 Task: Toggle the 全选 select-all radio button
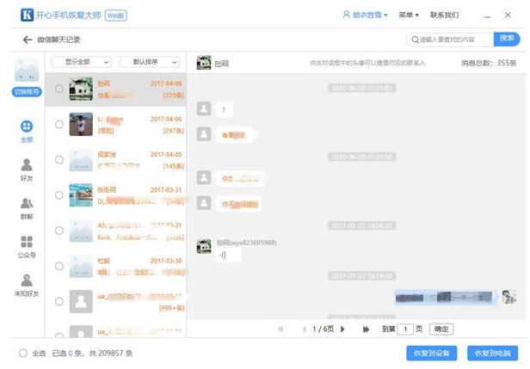coord(23,354)
